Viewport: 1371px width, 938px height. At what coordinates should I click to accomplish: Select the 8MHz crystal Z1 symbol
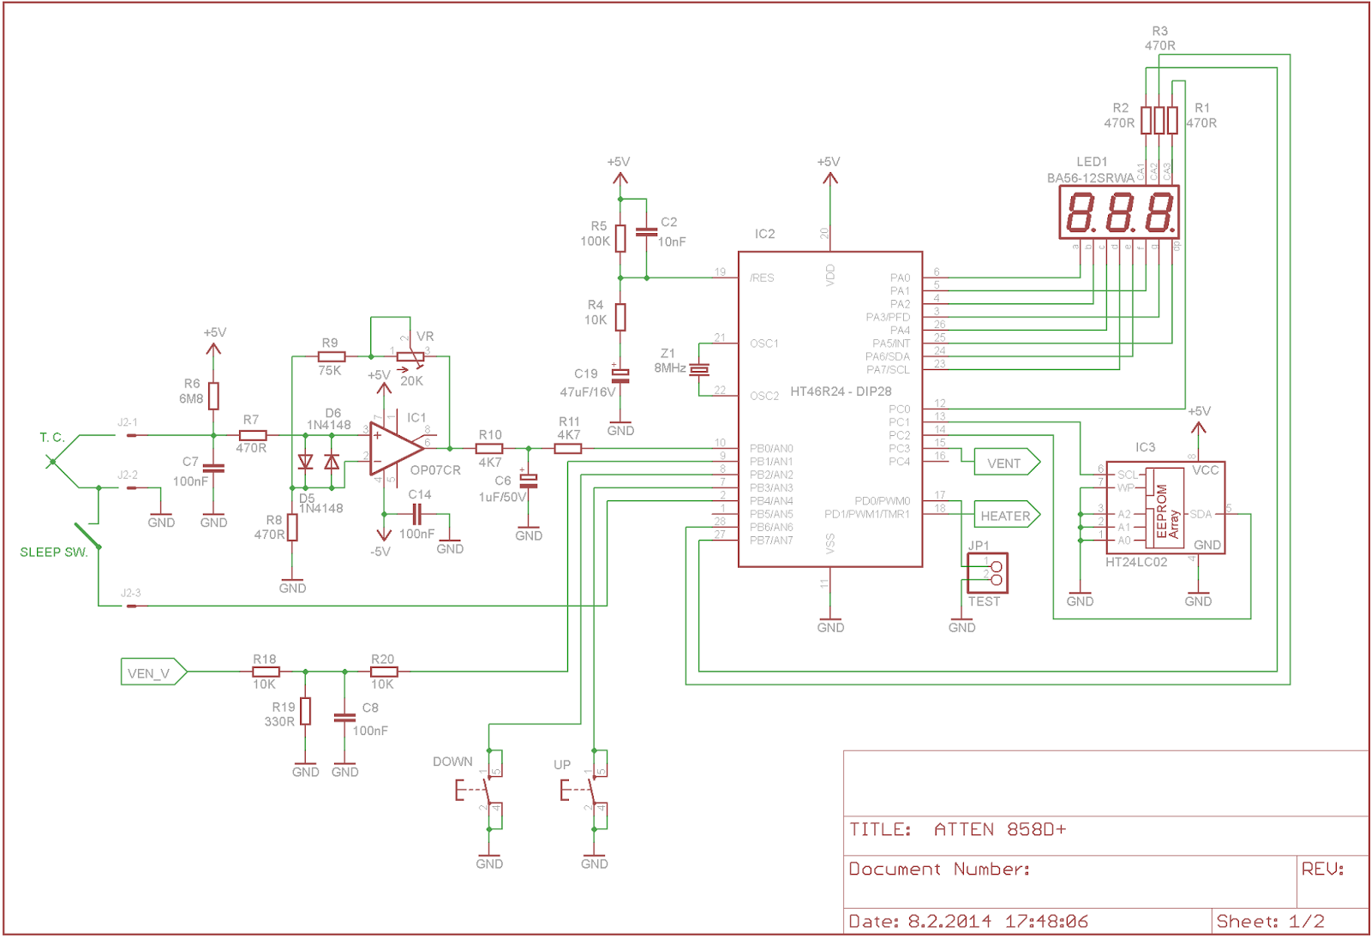pos(700,369)
